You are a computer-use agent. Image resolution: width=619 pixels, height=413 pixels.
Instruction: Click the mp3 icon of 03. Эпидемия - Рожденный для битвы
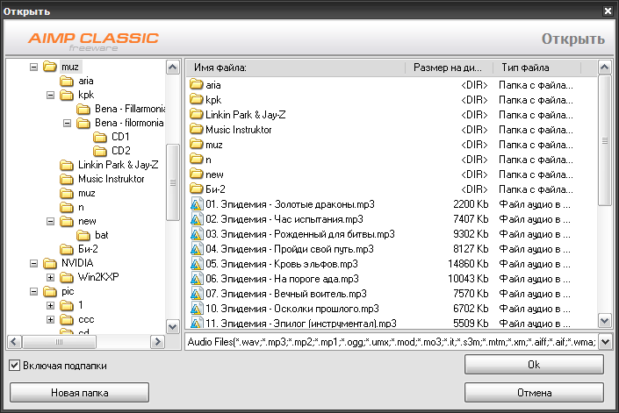coord(197,234)
